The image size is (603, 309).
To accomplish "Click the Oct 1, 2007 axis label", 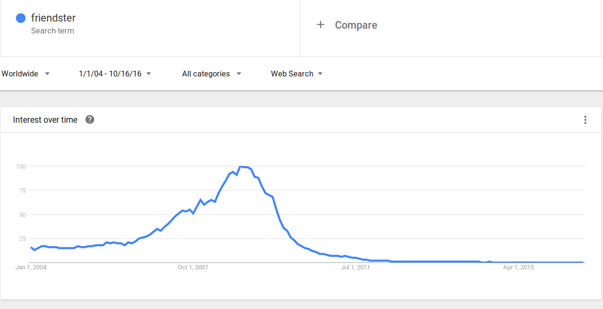I will [193, 267].
